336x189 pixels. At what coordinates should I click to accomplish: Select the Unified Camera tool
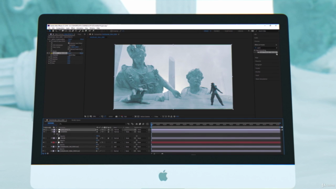click(63, 31)
